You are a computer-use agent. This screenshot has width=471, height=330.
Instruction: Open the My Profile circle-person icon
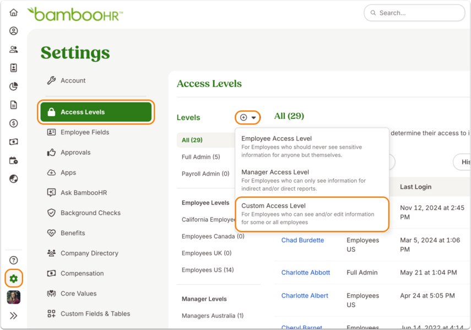(14, 31)
